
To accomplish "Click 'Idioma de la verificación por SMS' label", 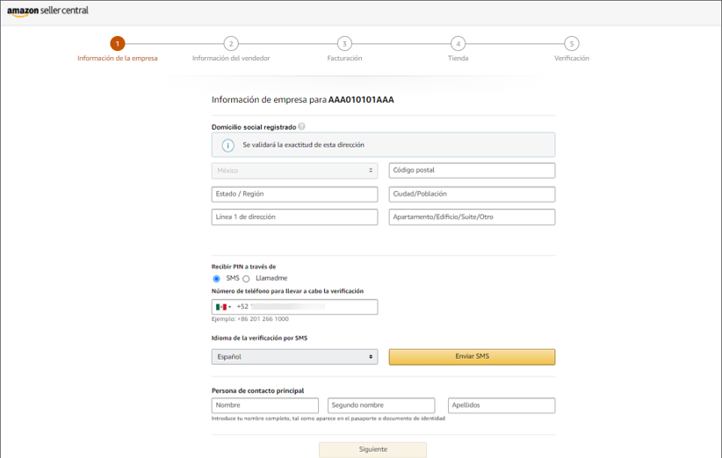I will pyautogui.click(x=259, y=338).
